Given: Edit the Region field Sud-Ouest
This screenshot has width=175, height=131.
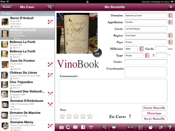Looking at the screenshot, I should click(x=146, y=36).
